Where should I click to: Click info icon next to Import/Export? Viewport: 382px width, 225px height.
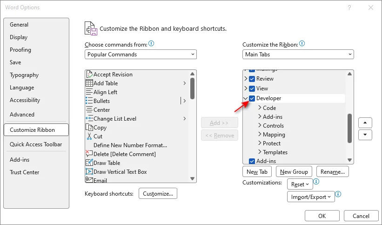(338, 194)
